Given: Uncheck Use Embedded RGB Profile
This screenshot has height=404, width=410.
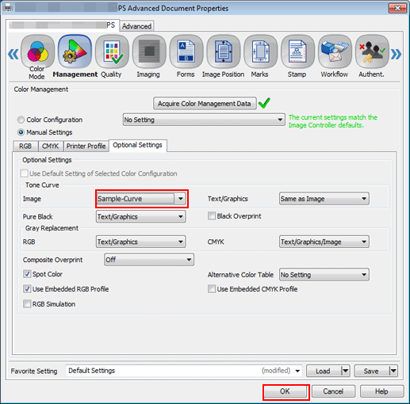Looking at the screenshot, I should (27, 289).
